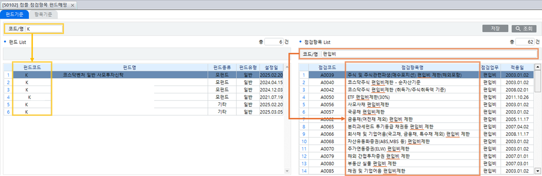Click item 해외 간접투자증권 편입비 제한
The image size is (542, 176).
tap(379, 156)
